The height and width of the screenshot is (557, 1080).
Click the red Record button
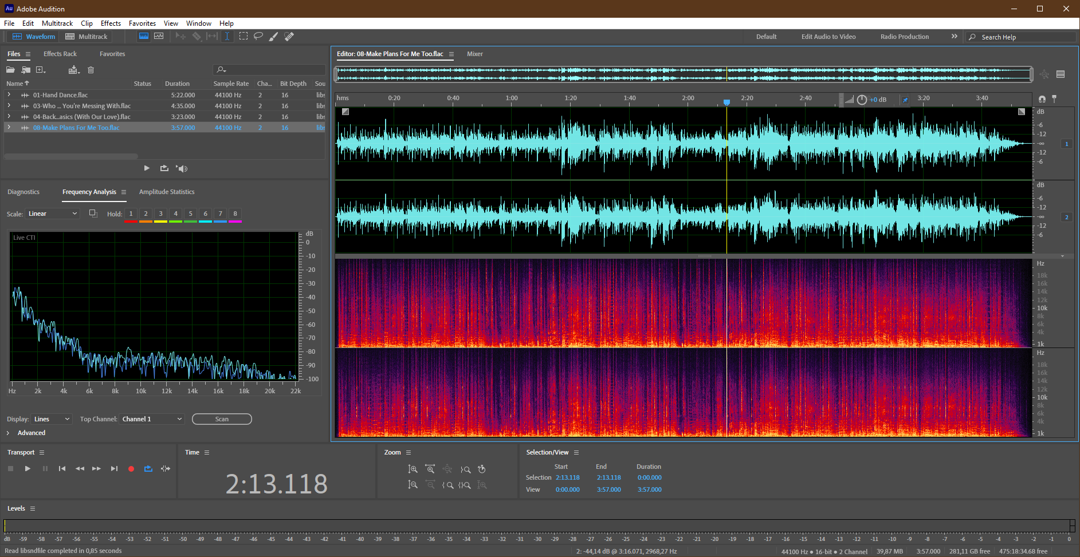(x=131, y=469)
